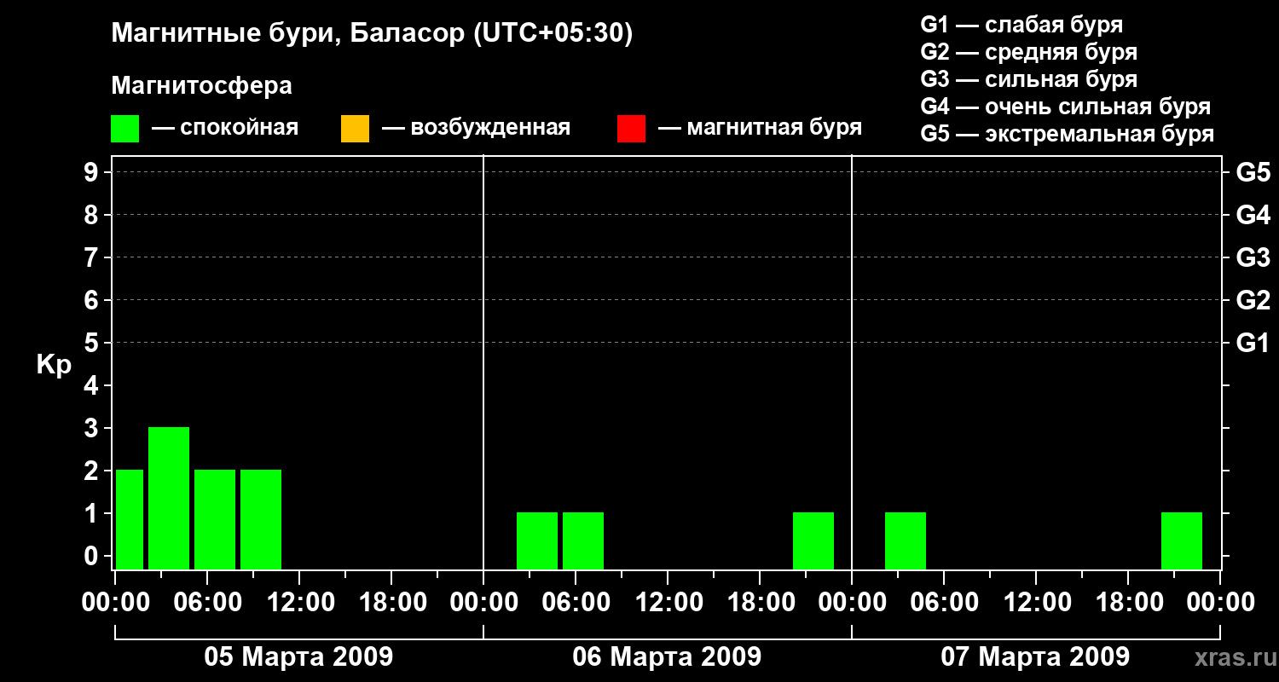Select the Kp 2 bar starting at 00:00, 05 March
The width and height of the screenshot is (1279, 682).
tap(130, 519)
